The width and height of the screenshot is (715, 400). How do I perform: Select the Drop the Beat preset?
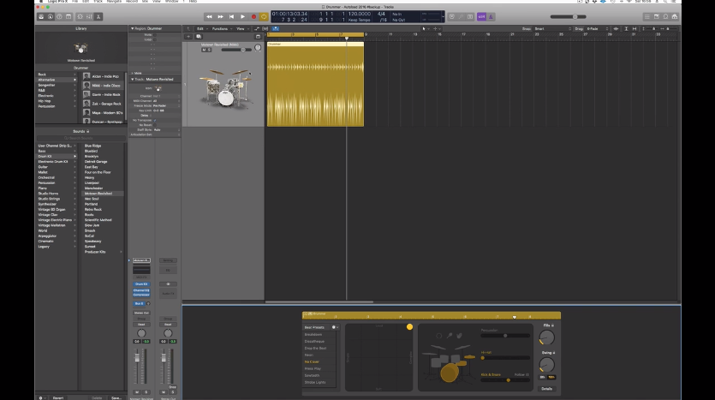(x=316, y=348)
